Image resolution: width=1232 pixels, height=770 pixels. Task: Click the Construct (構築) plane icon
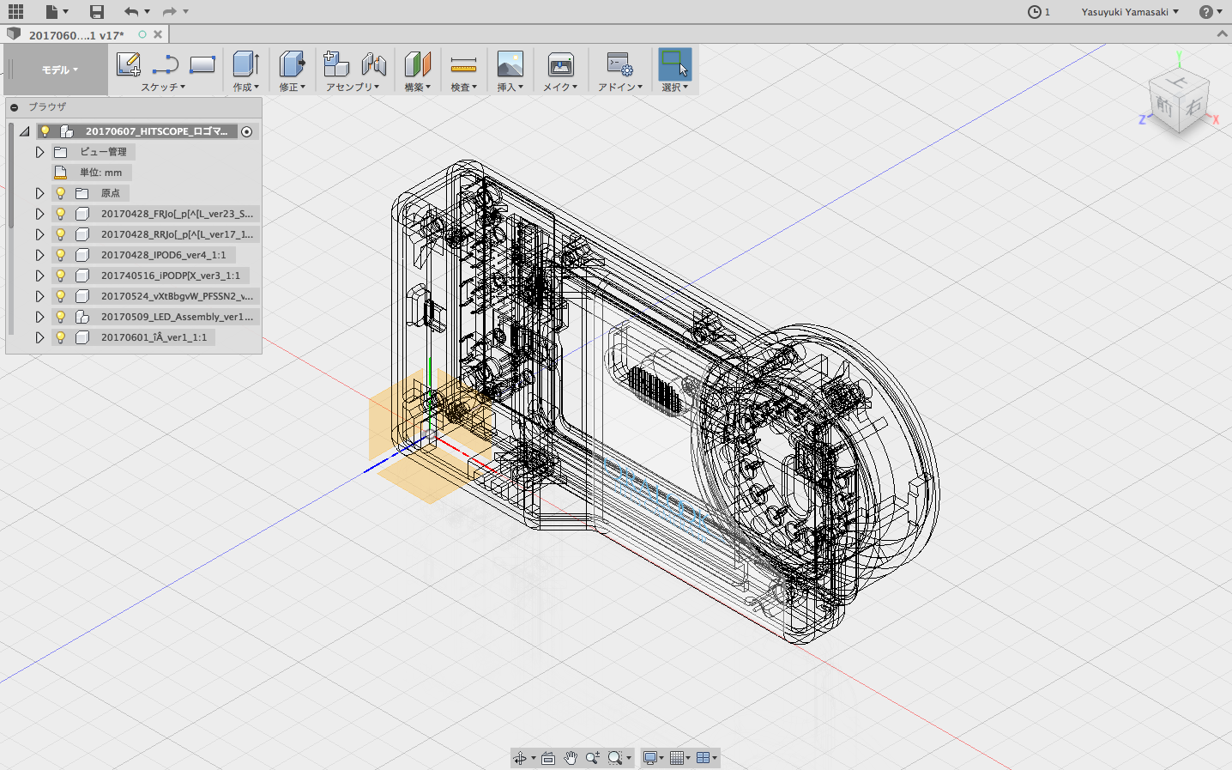click(417, 64)
